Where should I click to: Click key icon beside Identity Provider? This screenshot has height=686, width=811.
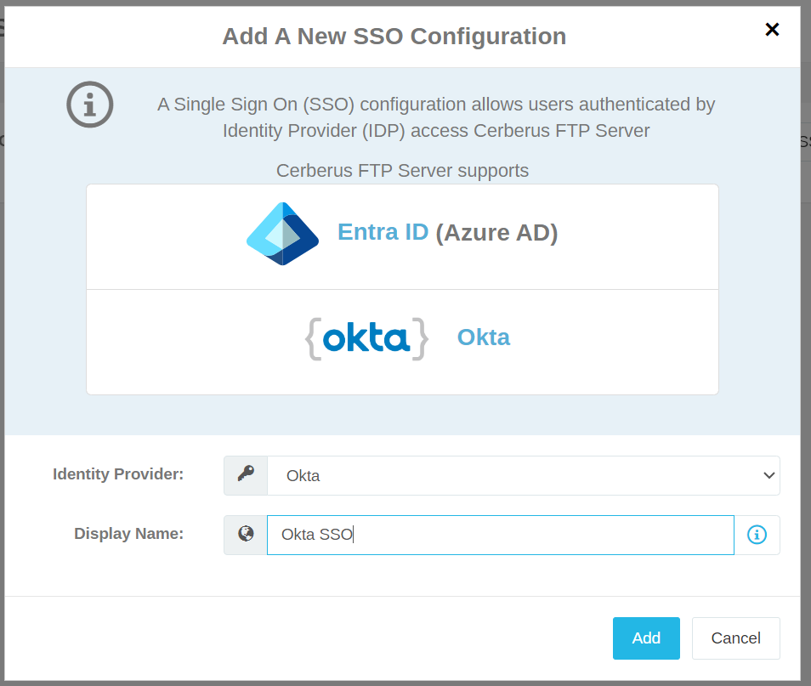(x=246, y=475)
